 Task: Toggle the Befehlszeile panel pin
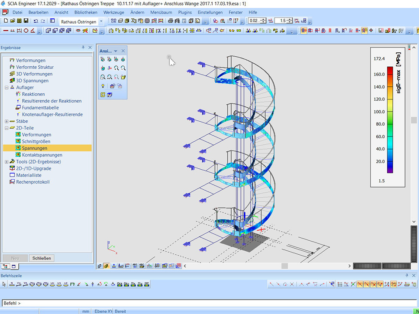(407, 276)
